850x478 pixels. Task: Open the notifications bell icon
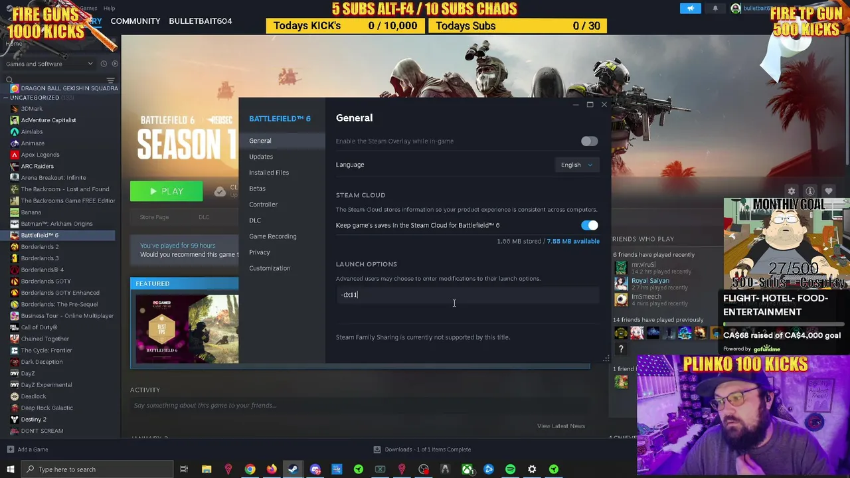pyautogui.click(x=715, y=9)
